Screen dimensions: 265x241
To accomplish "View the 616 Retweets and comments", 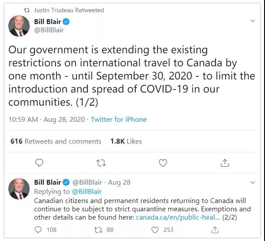I will (x=56, y=141).
